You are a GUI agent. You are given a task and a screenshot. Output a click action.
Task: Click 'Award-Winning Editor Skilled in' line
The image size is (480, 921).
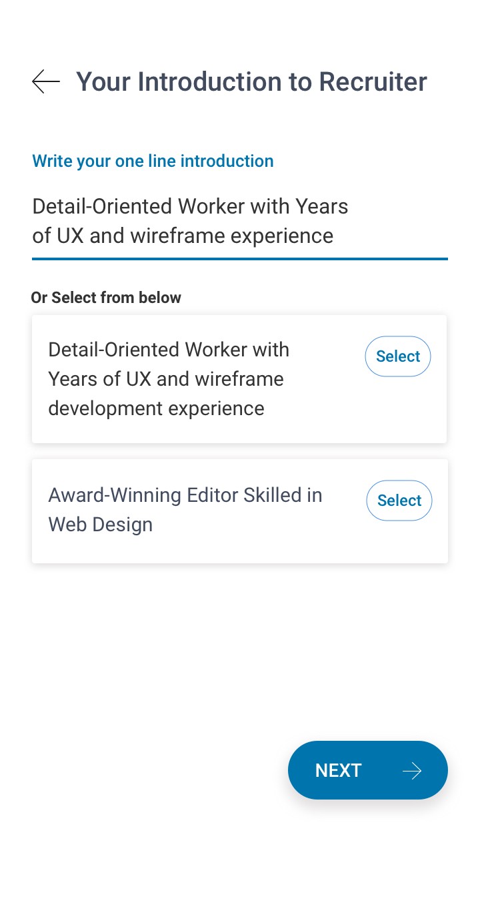pyautogui.click(x=185, y=495)
